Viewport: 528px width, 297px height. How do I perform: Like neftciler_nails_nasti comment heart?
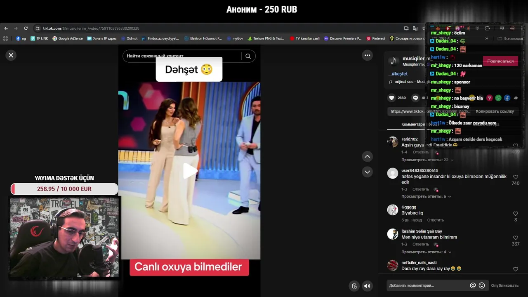click(x=515, y=269)
